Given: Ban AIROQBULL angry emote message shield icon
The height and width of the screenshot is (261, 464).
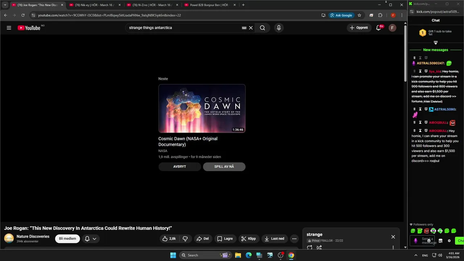Looking at the screenshot, I should pos(426,123).
